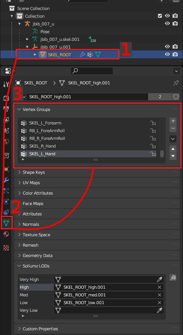Click the properties search field
The height and width of the screenshot is (335, 183).
(92, 71)
